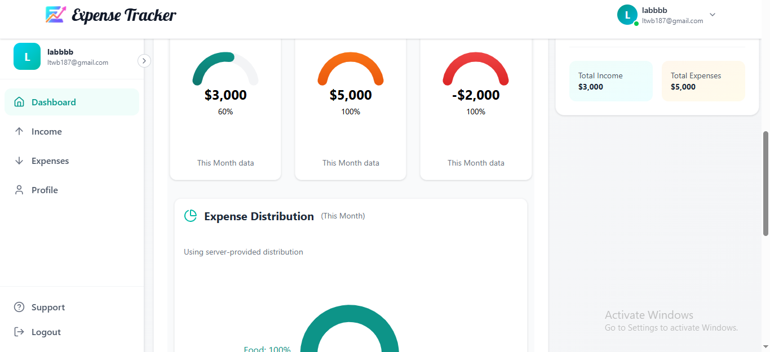Switch to the Expenses section
The image size is (770, 352).
[x=51, y=161]
